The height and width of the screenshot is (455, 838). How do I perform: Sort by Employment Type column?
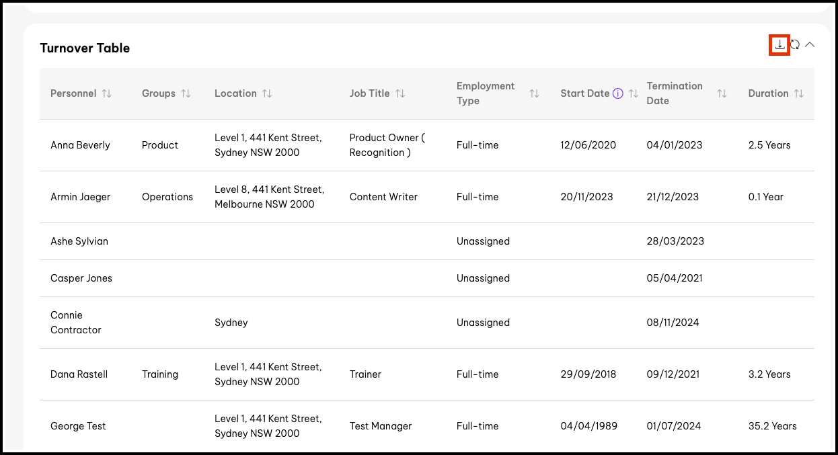pos(534,94)
